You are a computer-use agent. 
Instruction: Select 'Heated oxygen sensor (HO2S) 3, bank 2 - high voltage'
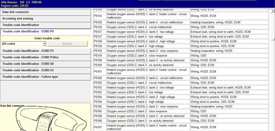click(x=148, y=97)
